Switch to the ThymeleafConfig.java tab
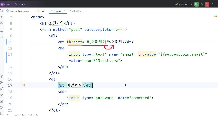Viewport: 218px width, 116px height. point(18,11)
